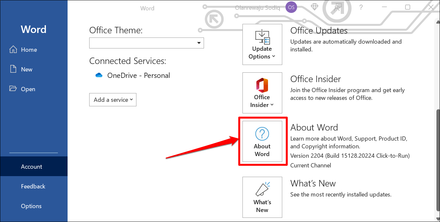Expand the Office Theme combo box

point(146,43)
